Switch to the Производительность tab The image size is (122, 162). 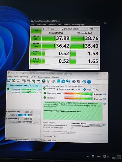(53, 86)
